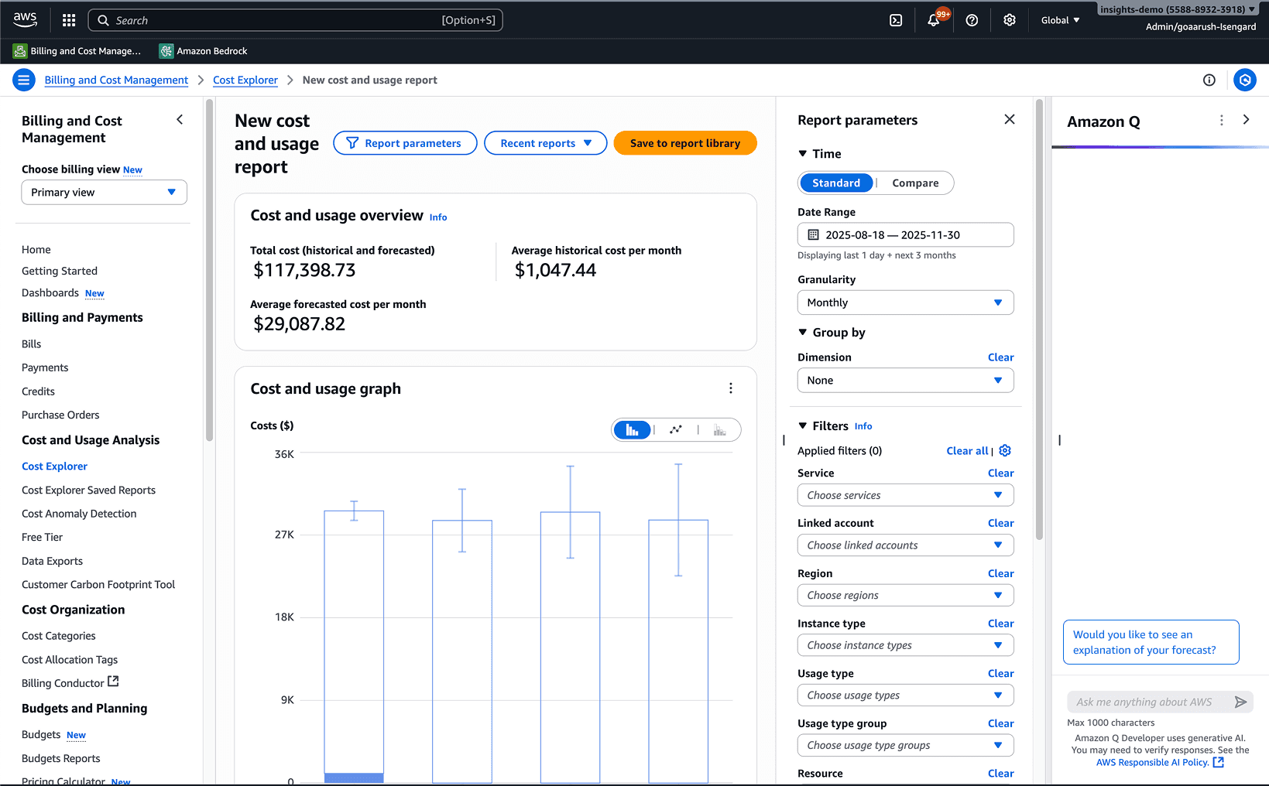This screenshot has width=1269, height=786.
Task: Click the date range calendar icon
Action: [x=814, y=235]
